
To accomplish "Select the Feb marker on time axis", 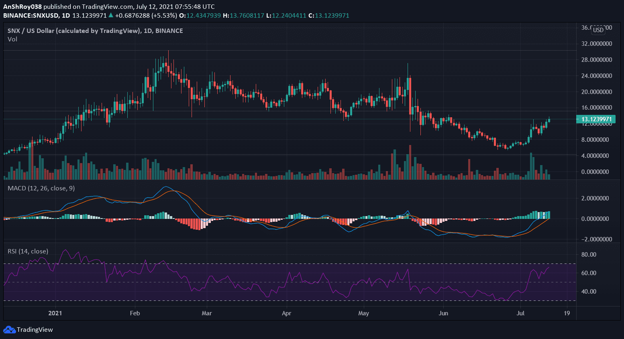I will click(135, 313).
